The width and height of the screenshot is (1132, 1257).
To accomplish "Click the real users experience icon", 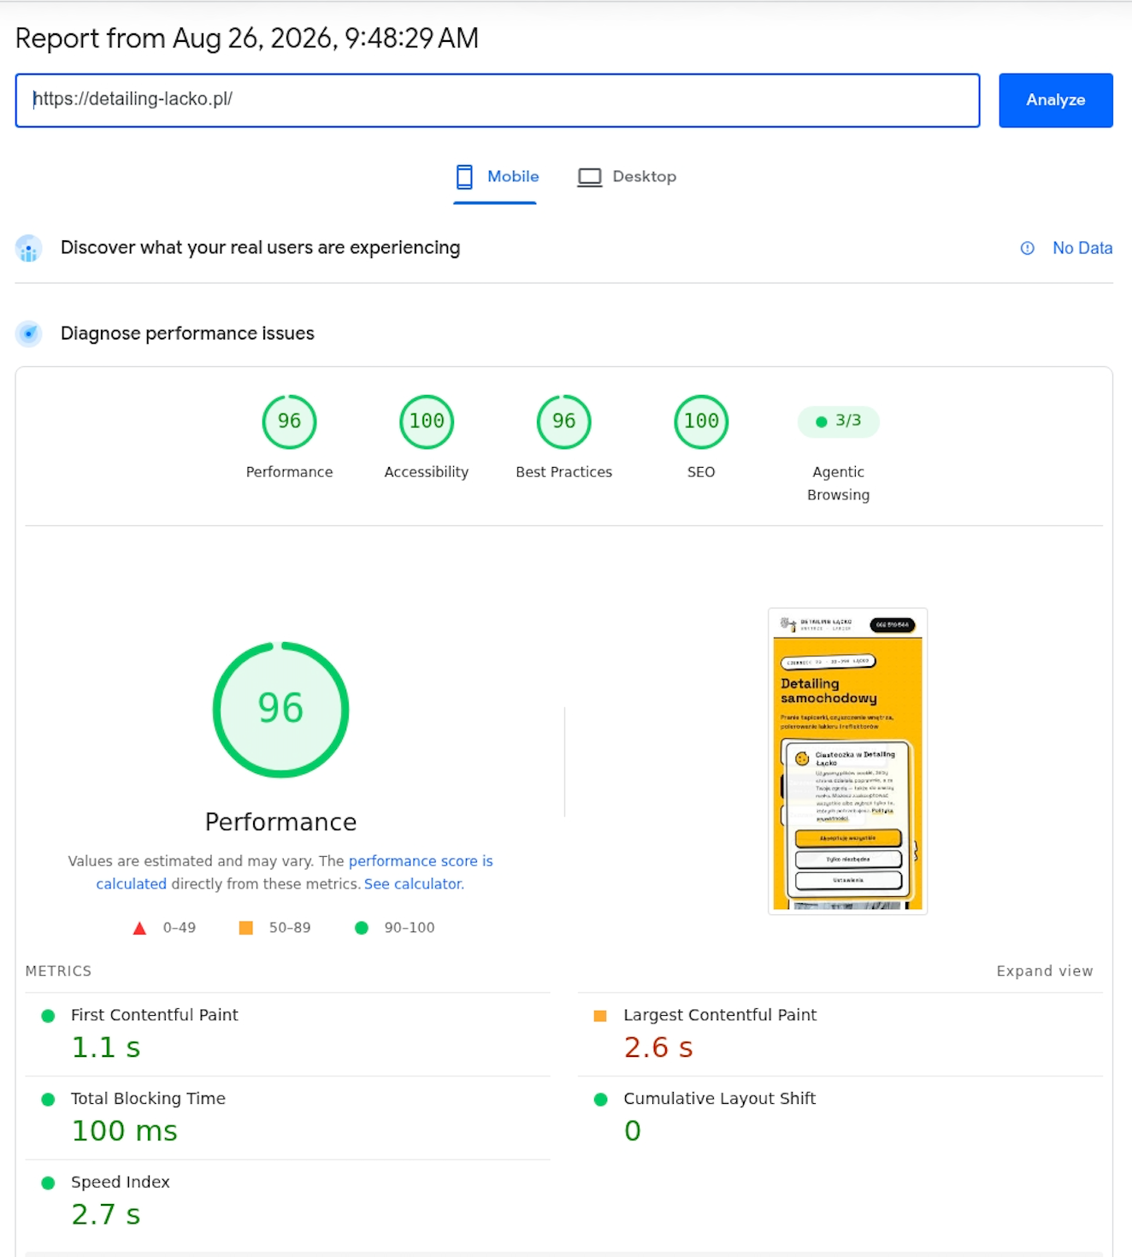I will (x=29, y=249).
